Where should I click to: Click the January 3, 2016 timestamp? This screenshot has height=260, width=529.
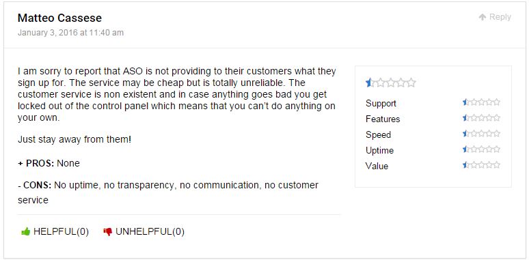point(70,33)
